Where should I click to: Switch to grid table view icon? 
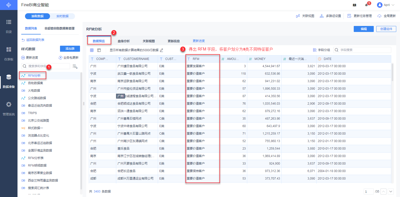[92, 50]
